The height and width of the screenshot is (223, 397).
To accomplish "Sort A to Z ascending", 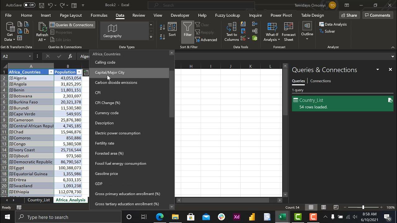I will [163, 27].
